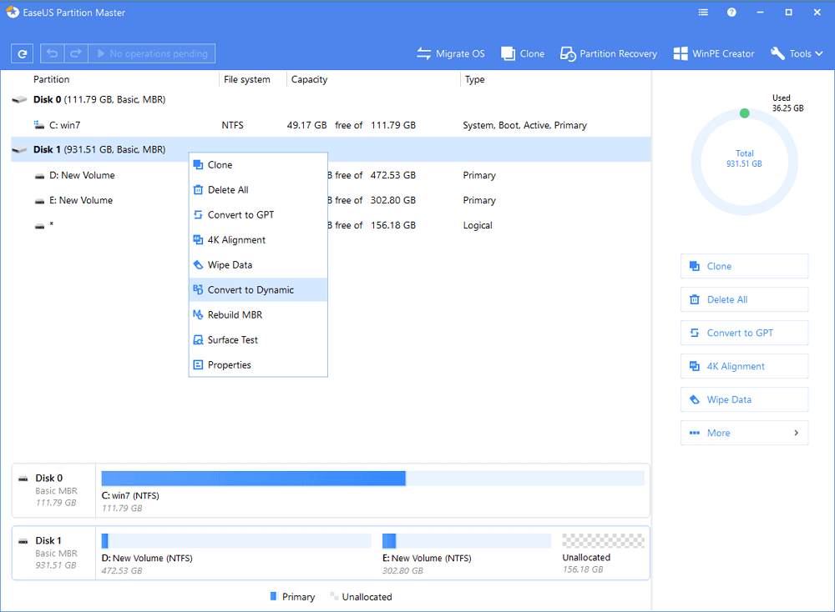Select the Disk 0 row in partition list
This screenshot has width=835, height=612.
click(x=330, y=99)
